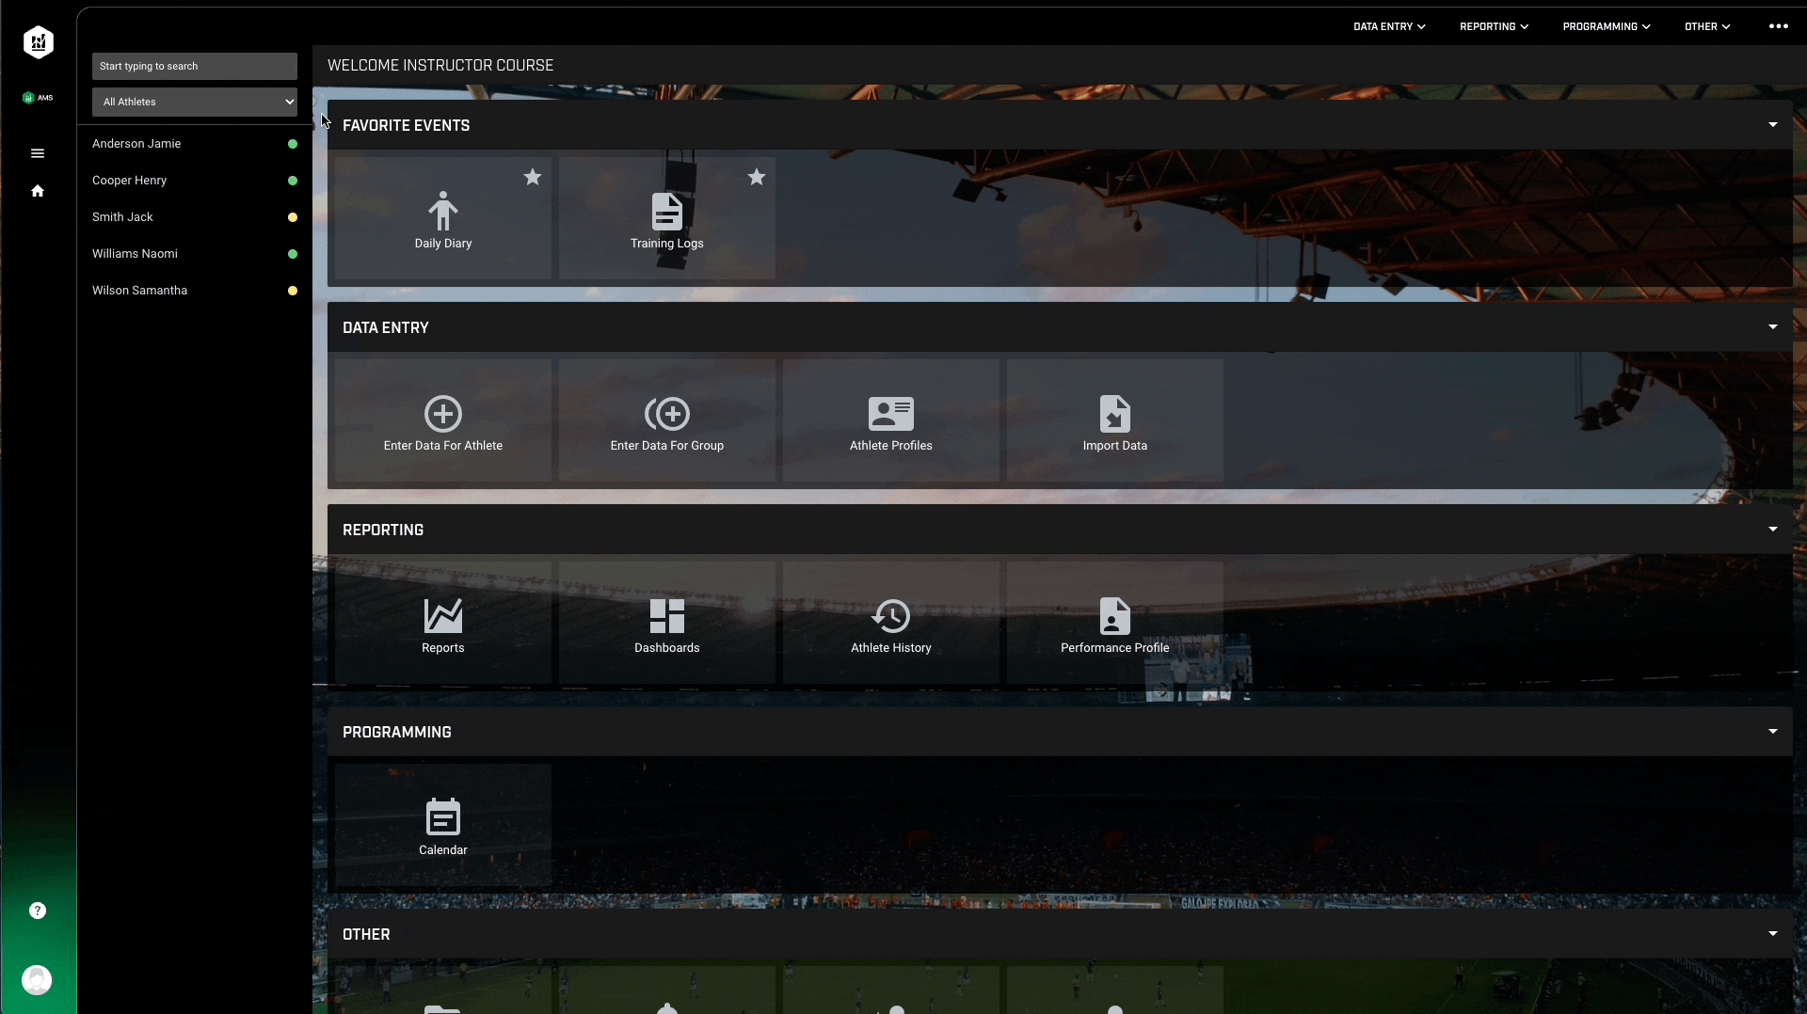This screenshot has width=1807, height=1014.
Task: Open the Daily Diary event tile
Action: tap(442, 219)
